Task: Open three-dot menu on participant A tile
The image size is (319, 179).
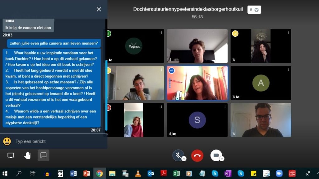Action: [288, 70]
